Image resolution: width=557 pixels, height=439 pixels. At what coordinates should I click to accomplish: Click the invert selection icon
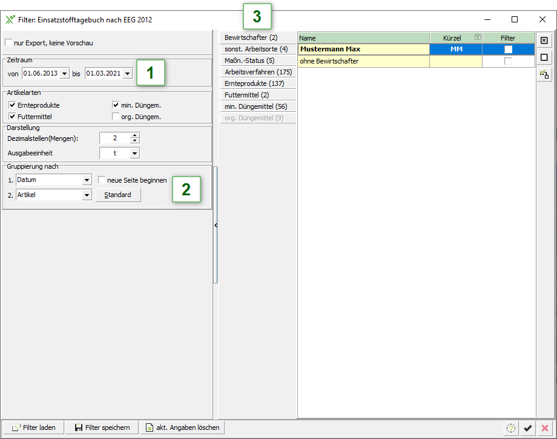(544, 74)
